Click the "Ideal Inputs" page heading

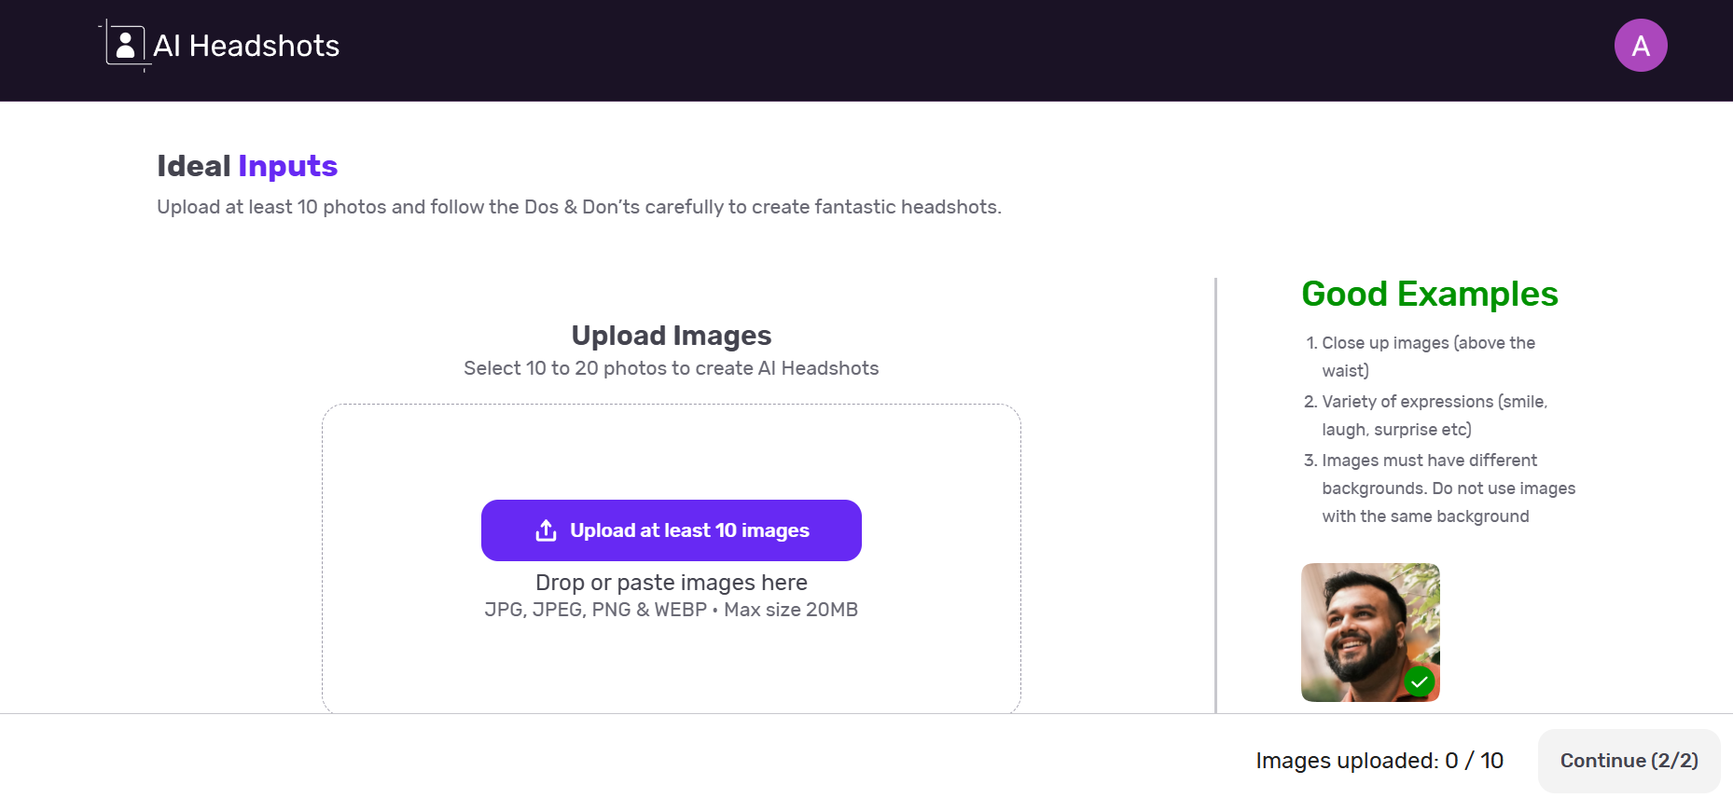click(x=247, y=166)
